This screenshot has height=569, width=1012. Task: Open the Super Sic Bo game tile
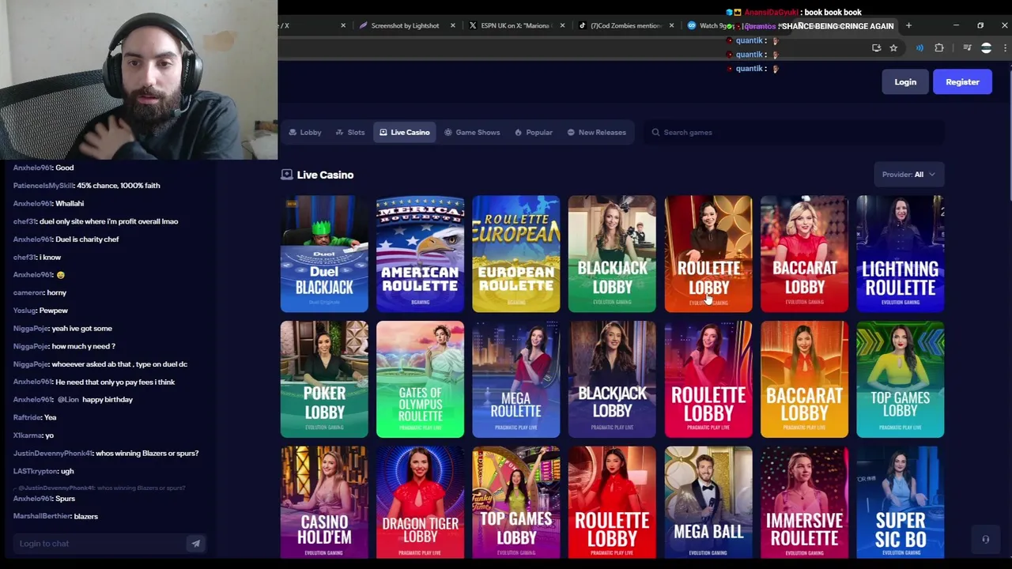point(900,503)
